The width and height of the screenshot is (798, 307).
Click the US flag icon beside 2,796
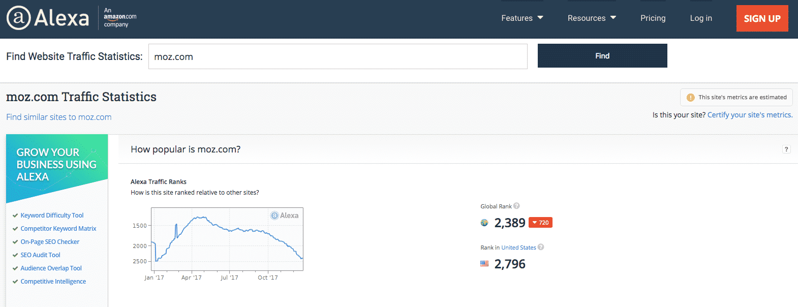pos(484,264)
